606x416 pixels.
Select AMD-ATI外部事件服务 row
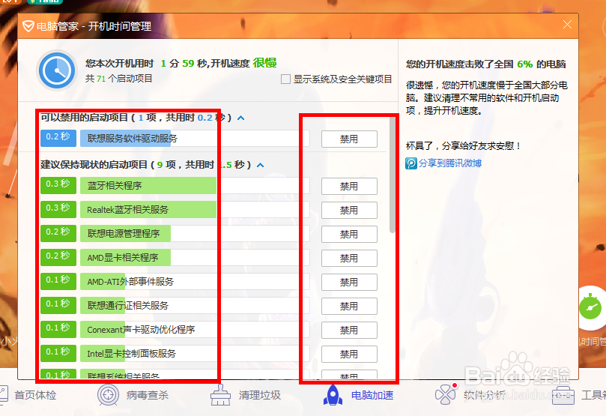[x=195, y=282]
